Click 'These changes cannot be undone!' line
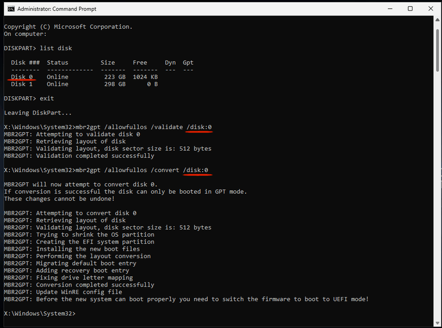Viewport: 442px width, 328px height. pos(59,199)
